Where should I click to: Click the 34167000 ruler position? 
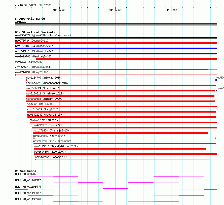(x=171, y=10)
